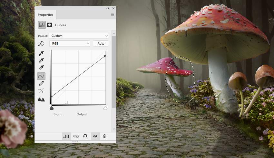Select the pencil draw curve tool
The height and width of the screenshot is (158, 274).
pyautogui.click(x=41, y=83)
